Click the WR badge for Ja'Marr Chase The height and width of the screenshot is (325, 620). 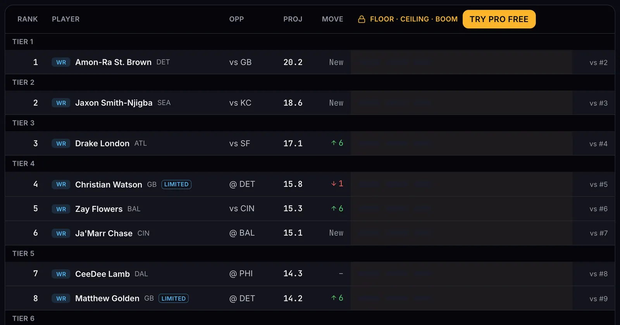[61, 234]
